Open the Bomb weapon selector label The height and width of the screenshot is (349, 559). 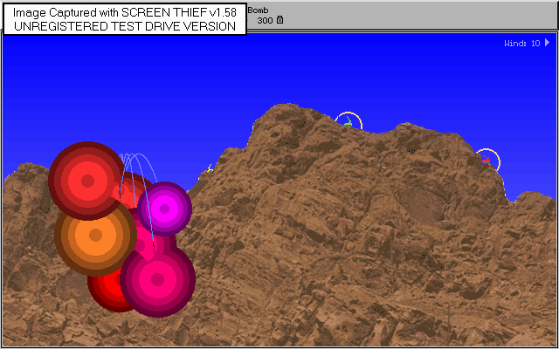pyautogui.click(x=259, y=10)
